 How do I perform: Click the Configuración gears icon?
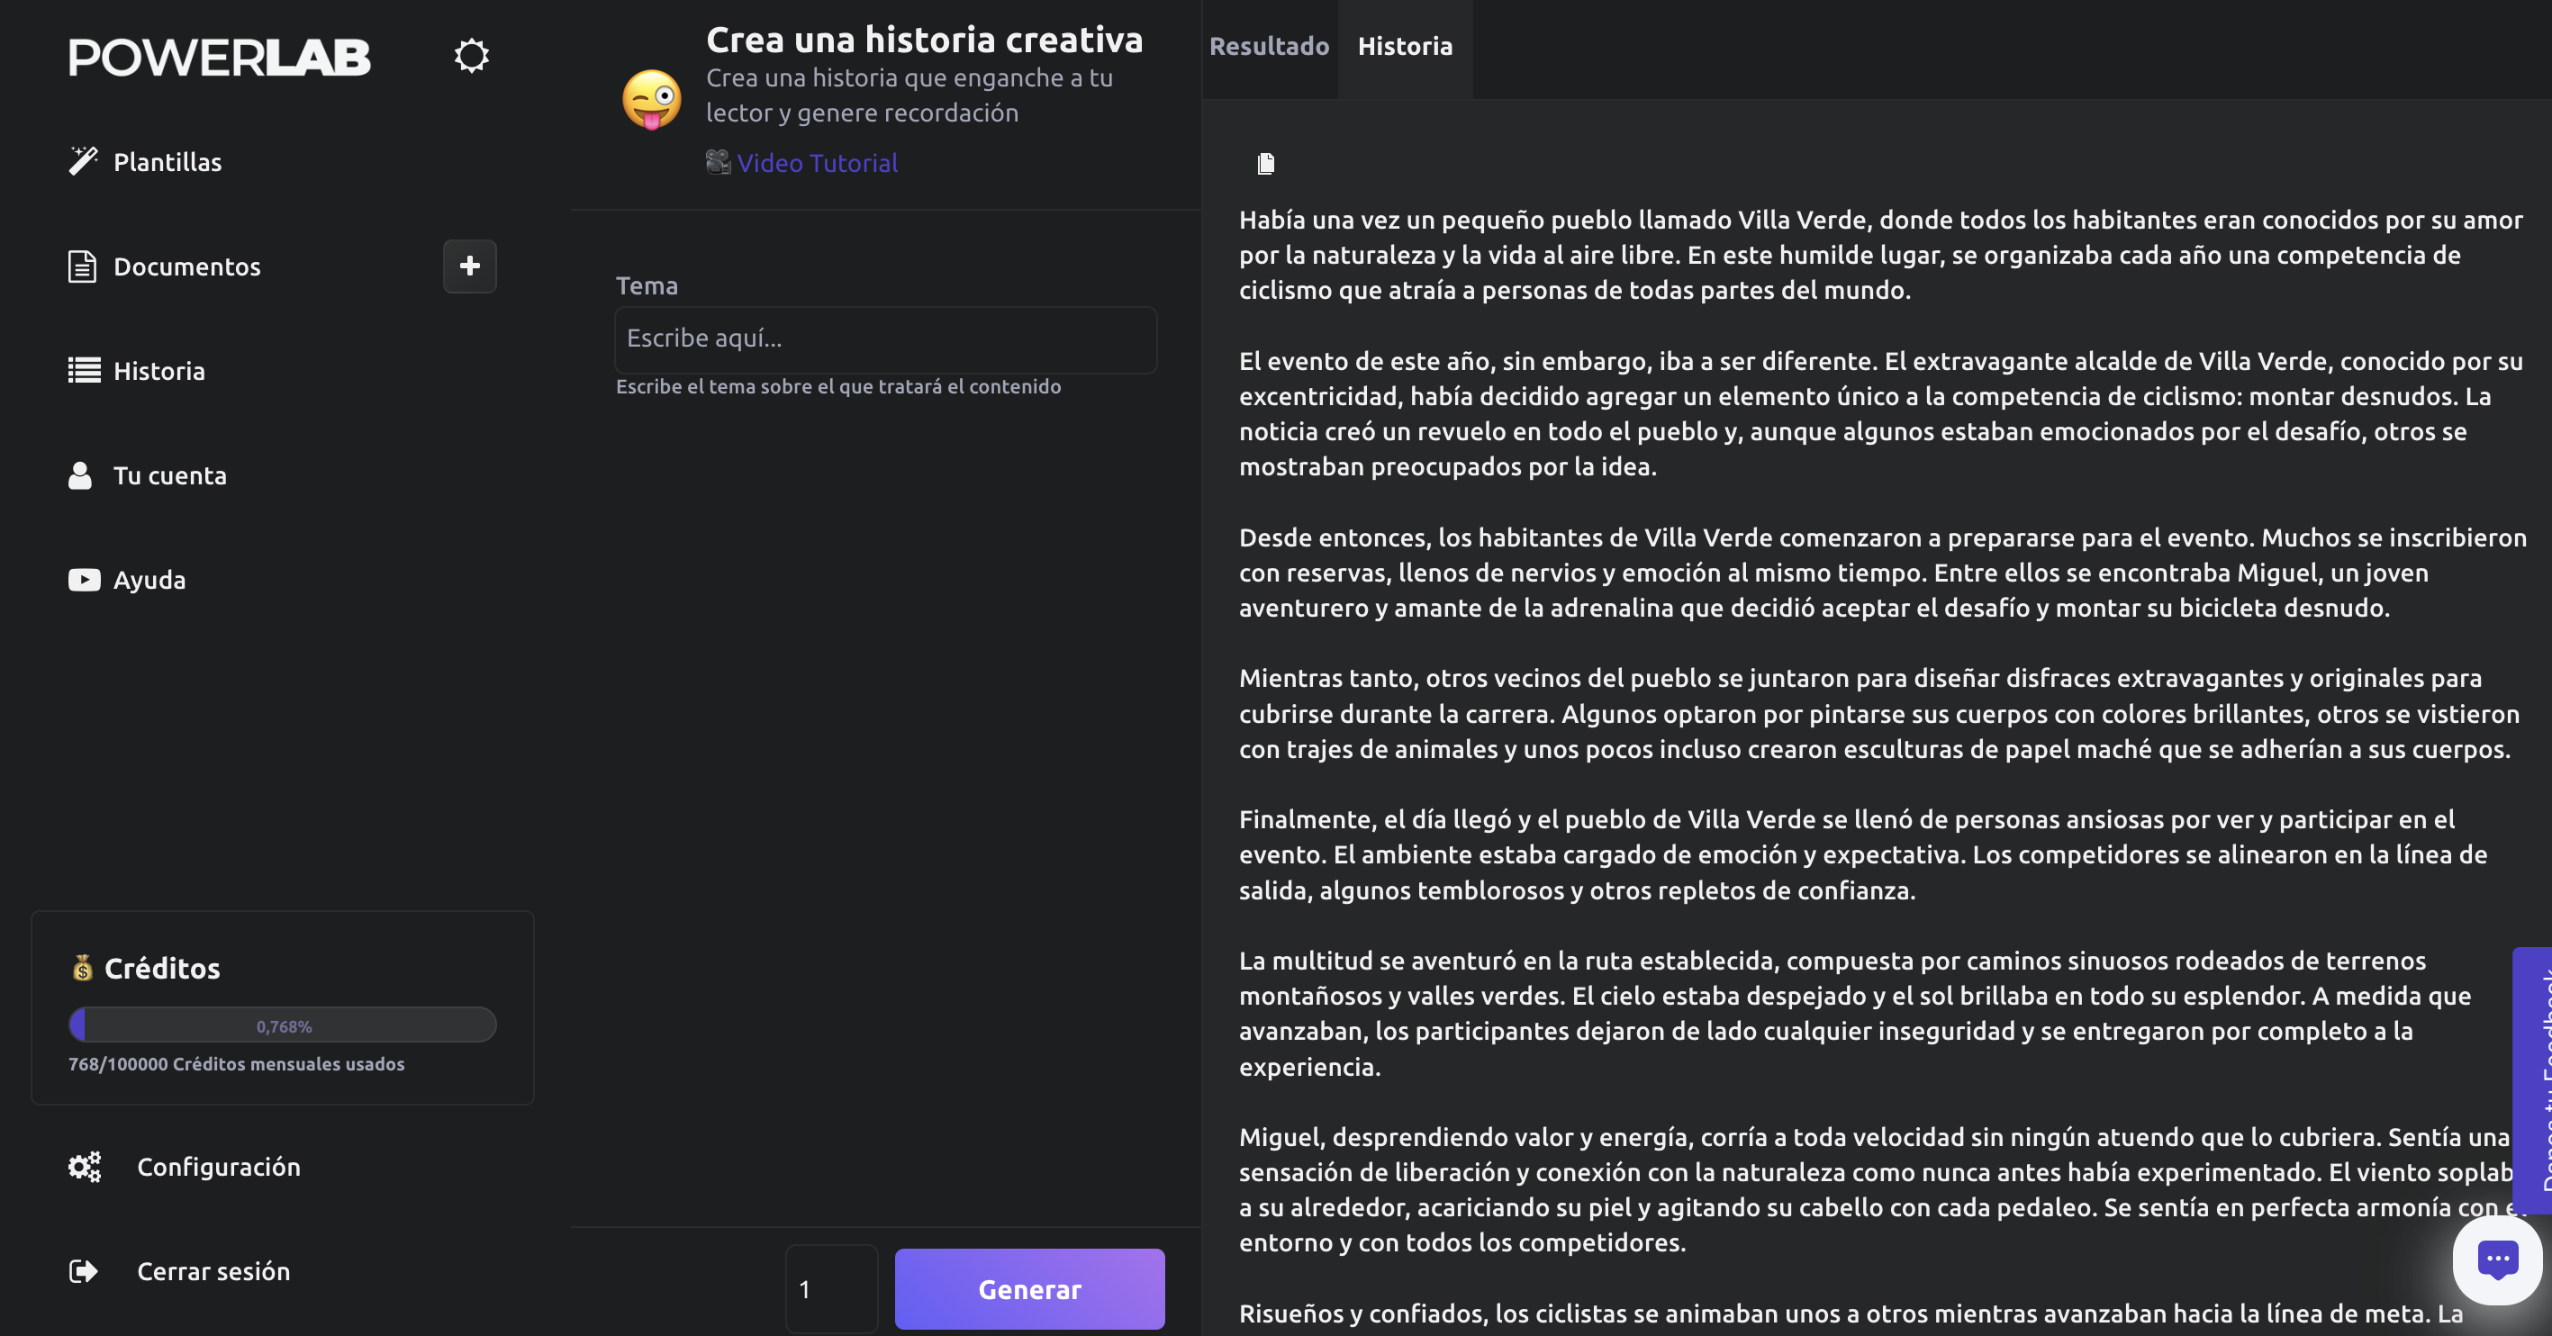(86, 1167)
